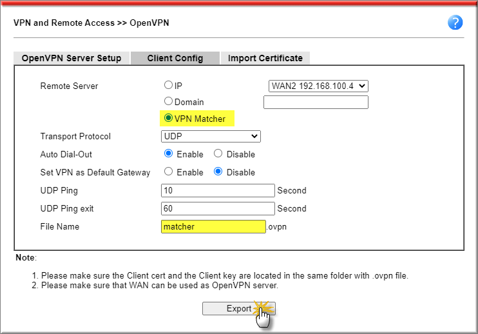
Task: Click the File Name matcher field
Action: coord(213,226)
